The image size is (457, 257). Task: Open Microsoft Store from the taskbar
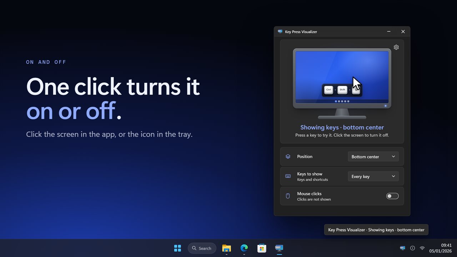point(262,248)
